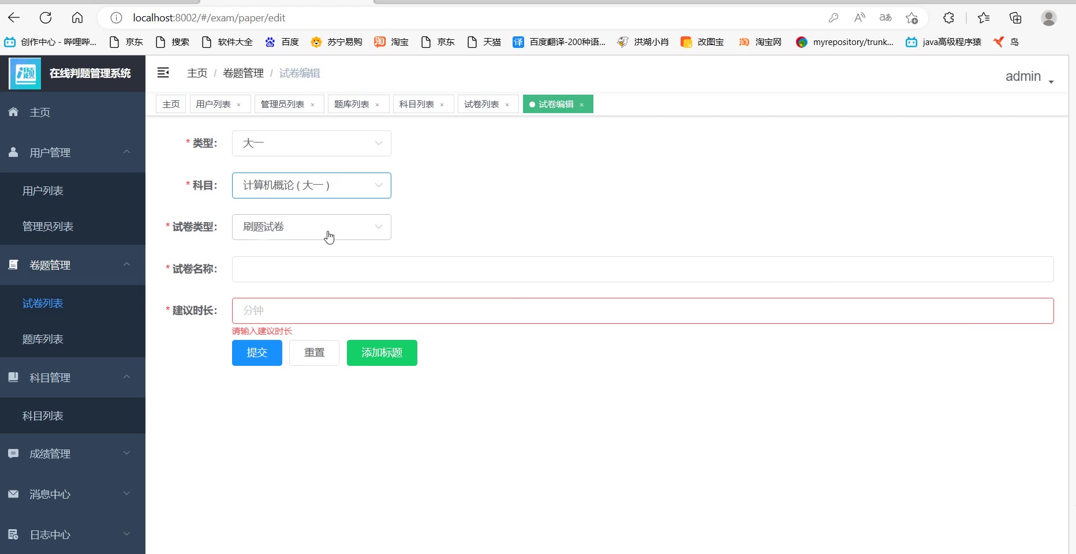Go to browser home icon
The image size is (1076, 554).
(77, 18)
